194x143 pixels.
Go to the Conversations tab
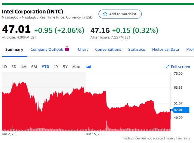(108, 50)
